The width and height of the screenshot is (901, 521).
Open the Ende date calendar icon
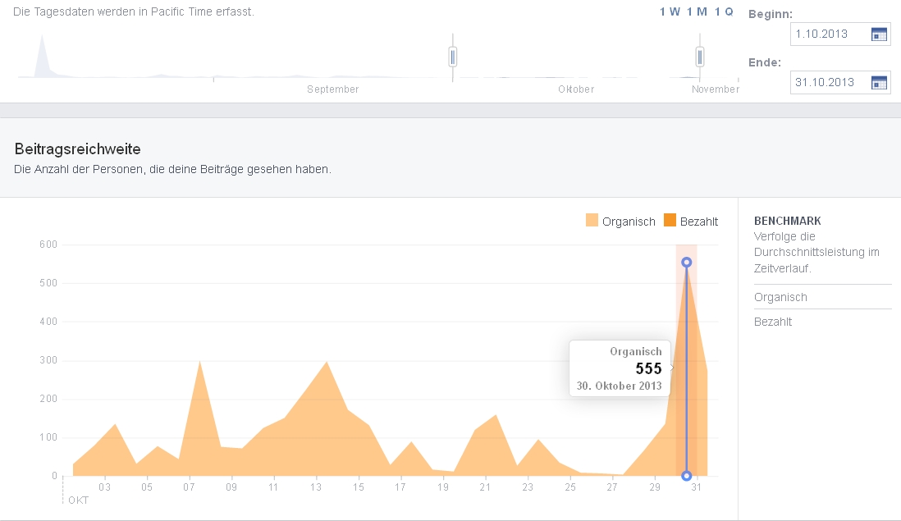tap(879, 82)
